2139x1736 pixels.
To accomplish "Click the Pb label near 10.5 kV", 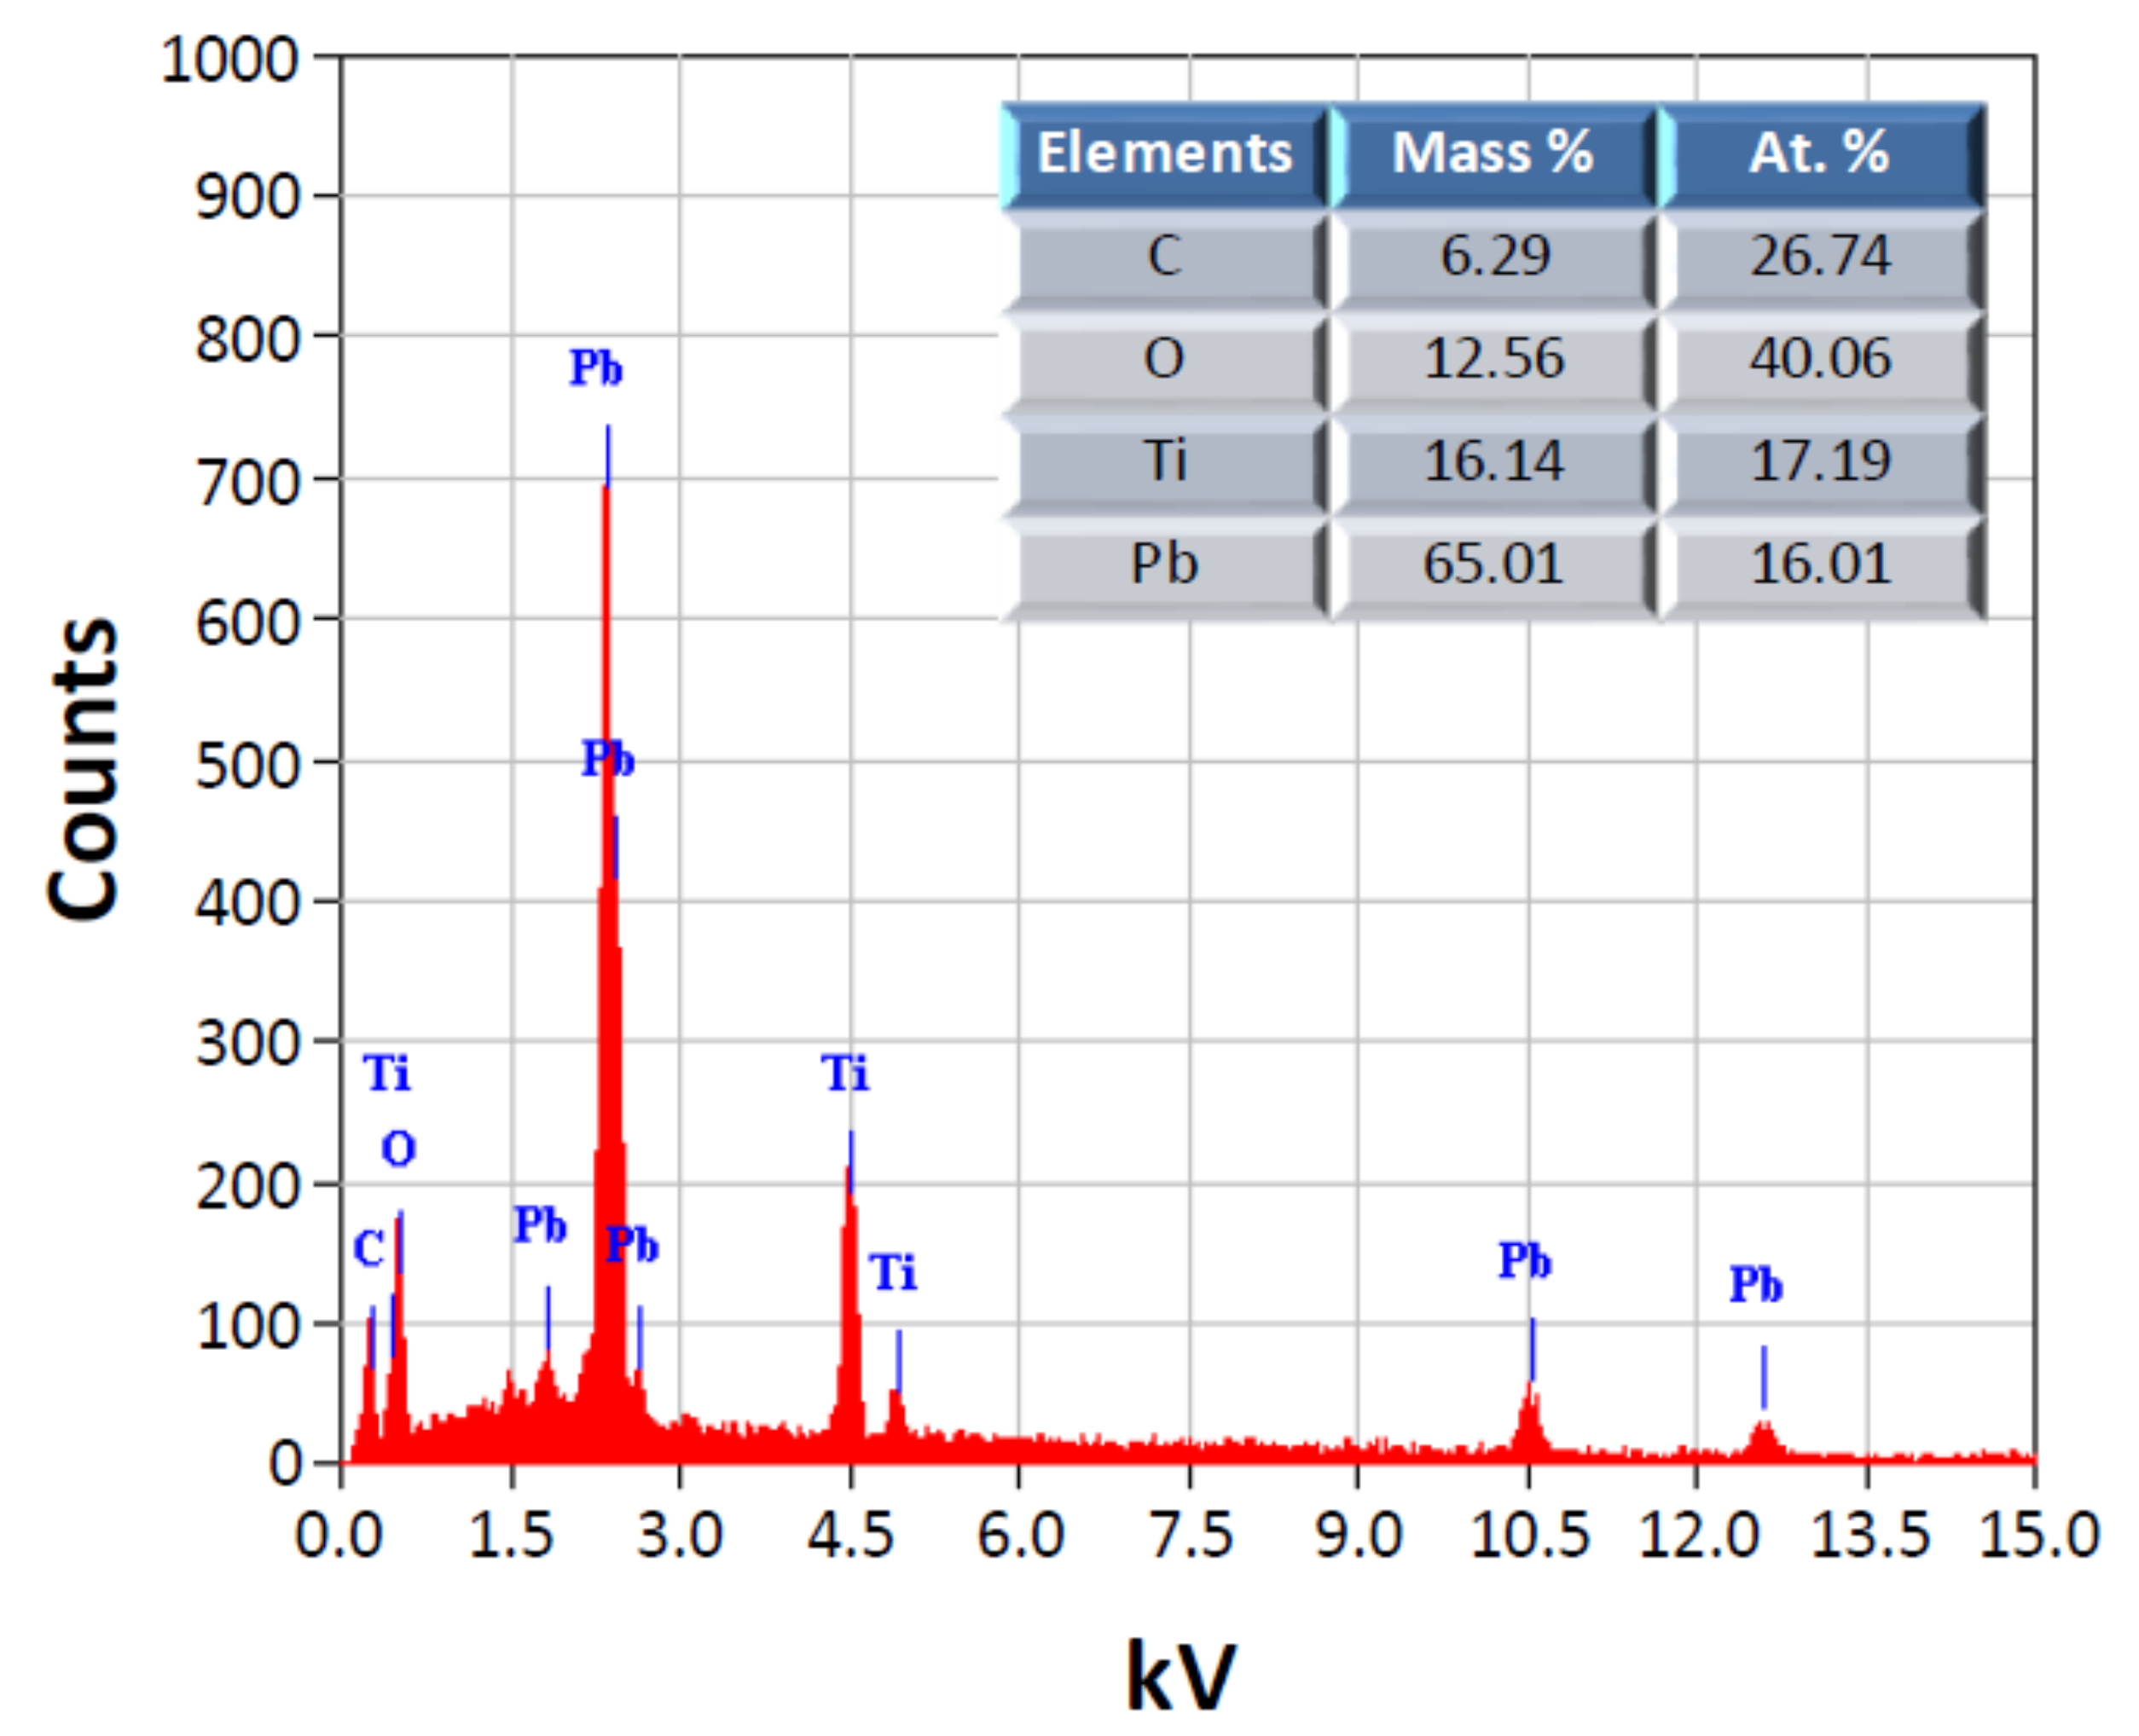I will (1524, 1261).
